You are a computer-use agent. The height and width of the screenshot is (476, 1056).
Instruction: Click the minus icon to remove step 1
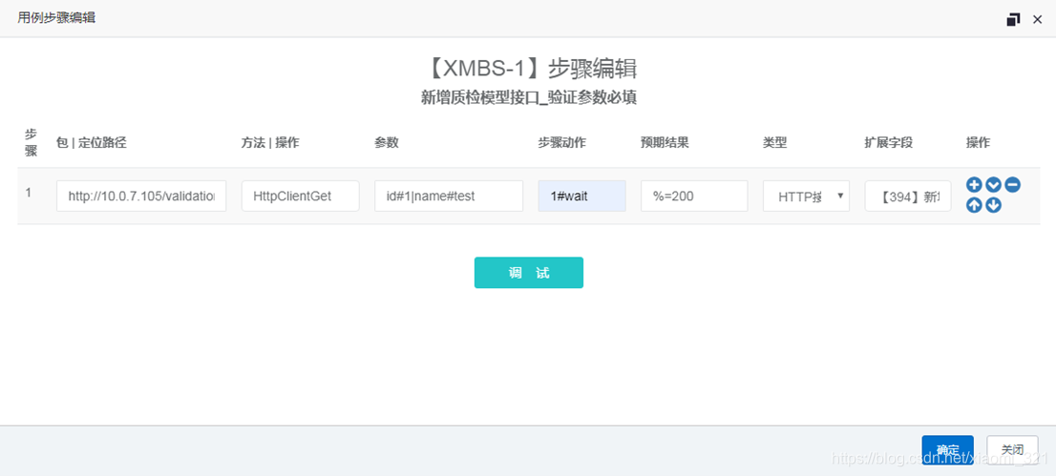click(x=1013, y=184)
